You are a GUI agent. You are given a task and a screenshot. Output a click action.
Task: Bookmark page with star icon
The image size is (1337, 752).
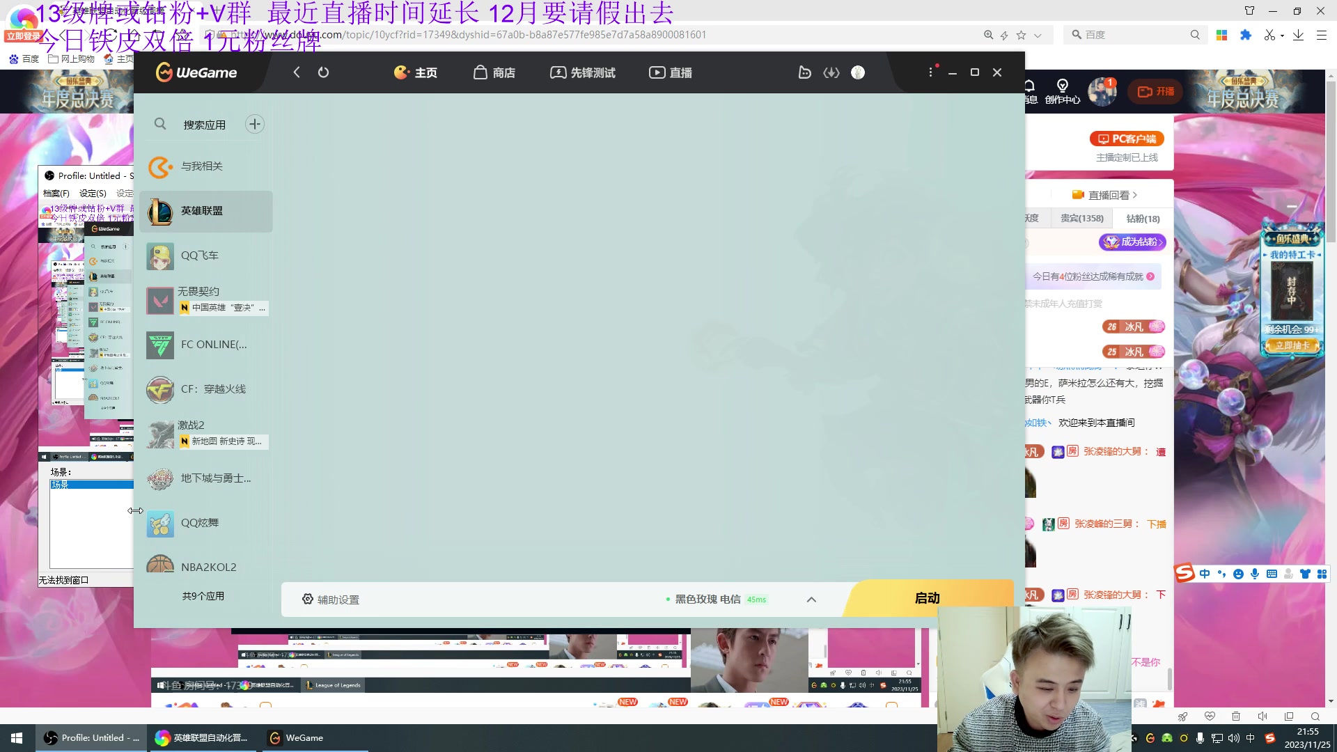1021,35
